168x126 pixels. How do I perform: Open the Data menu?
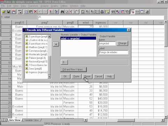coord(23,6)
